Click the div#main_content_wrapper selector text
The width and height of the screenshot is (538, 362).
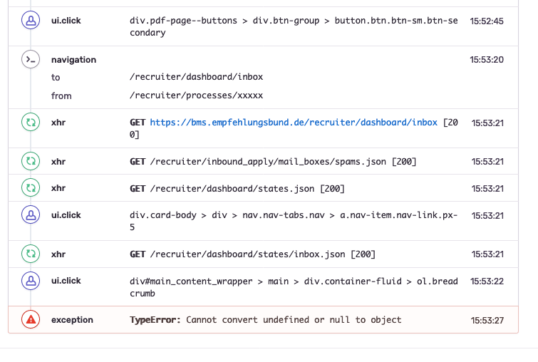coord(294,287)
